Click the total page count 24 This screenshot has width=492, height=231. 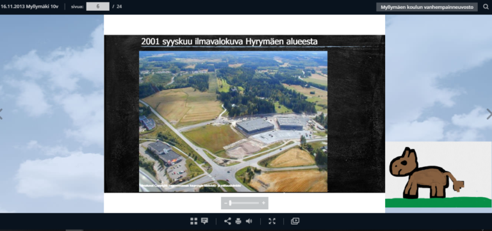click(x=119, y=6)
